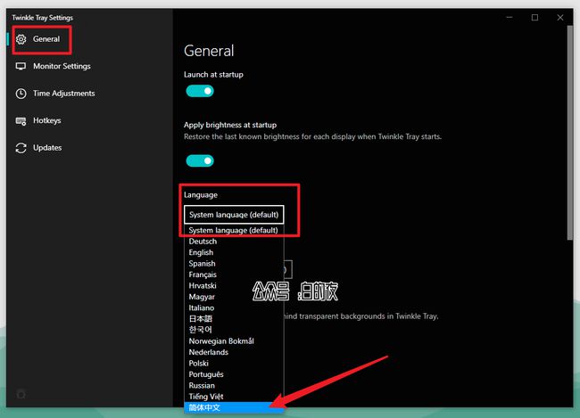
Task: Select English in the language dropdown
Action: (202, 252)
